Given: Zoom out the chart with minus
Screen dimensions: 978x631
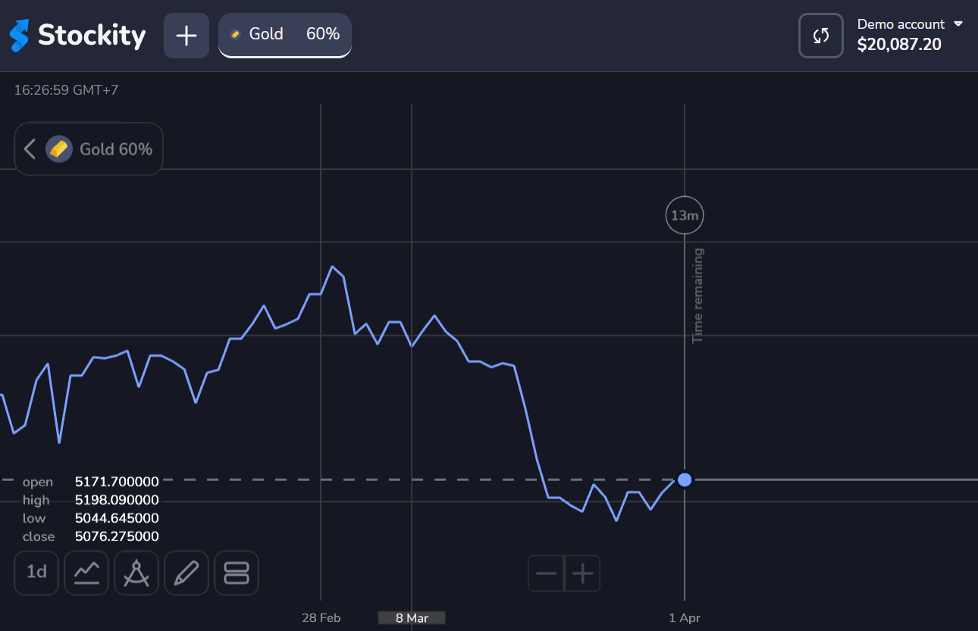Looking at the screenshot, I should click(x=546, y=573).
